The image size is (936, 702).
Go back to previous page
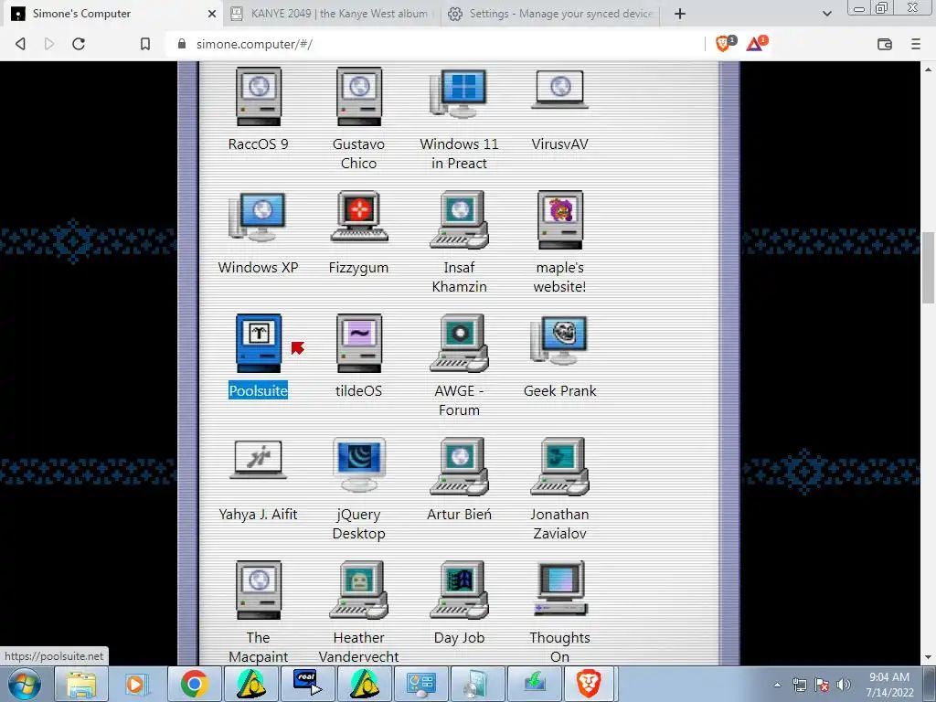(21, 44)
